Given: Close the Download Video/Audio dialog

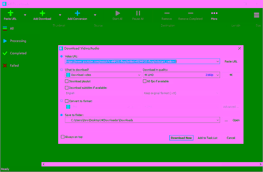Looking at the screenshot, I should [x=239, y=49].
